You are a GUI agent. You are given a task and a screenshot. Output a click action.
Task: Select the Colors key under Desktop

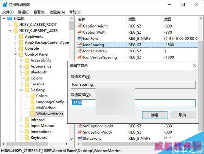pyautogui.click(x=42, y=96)
